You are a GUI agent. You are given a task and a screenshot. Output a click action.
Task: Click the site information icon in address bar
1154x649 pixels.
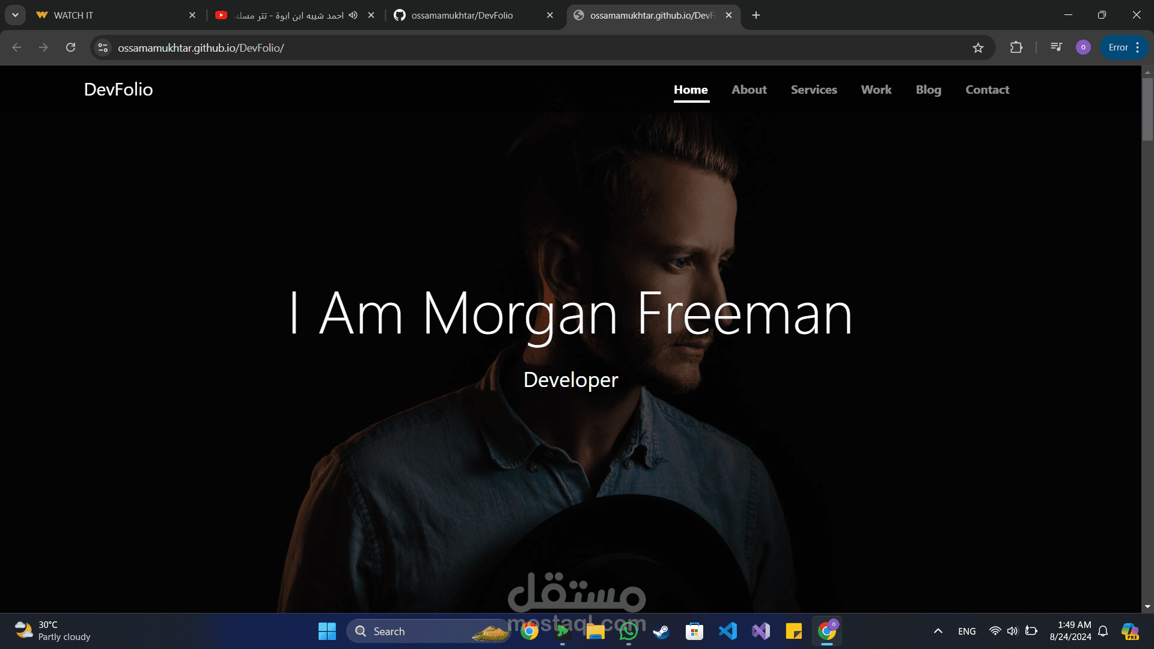[x=103, y=47]
